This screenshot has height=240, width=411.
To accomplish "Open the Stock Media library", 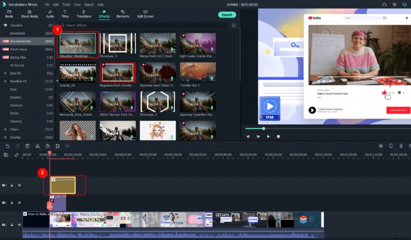I will coord(29,14).
